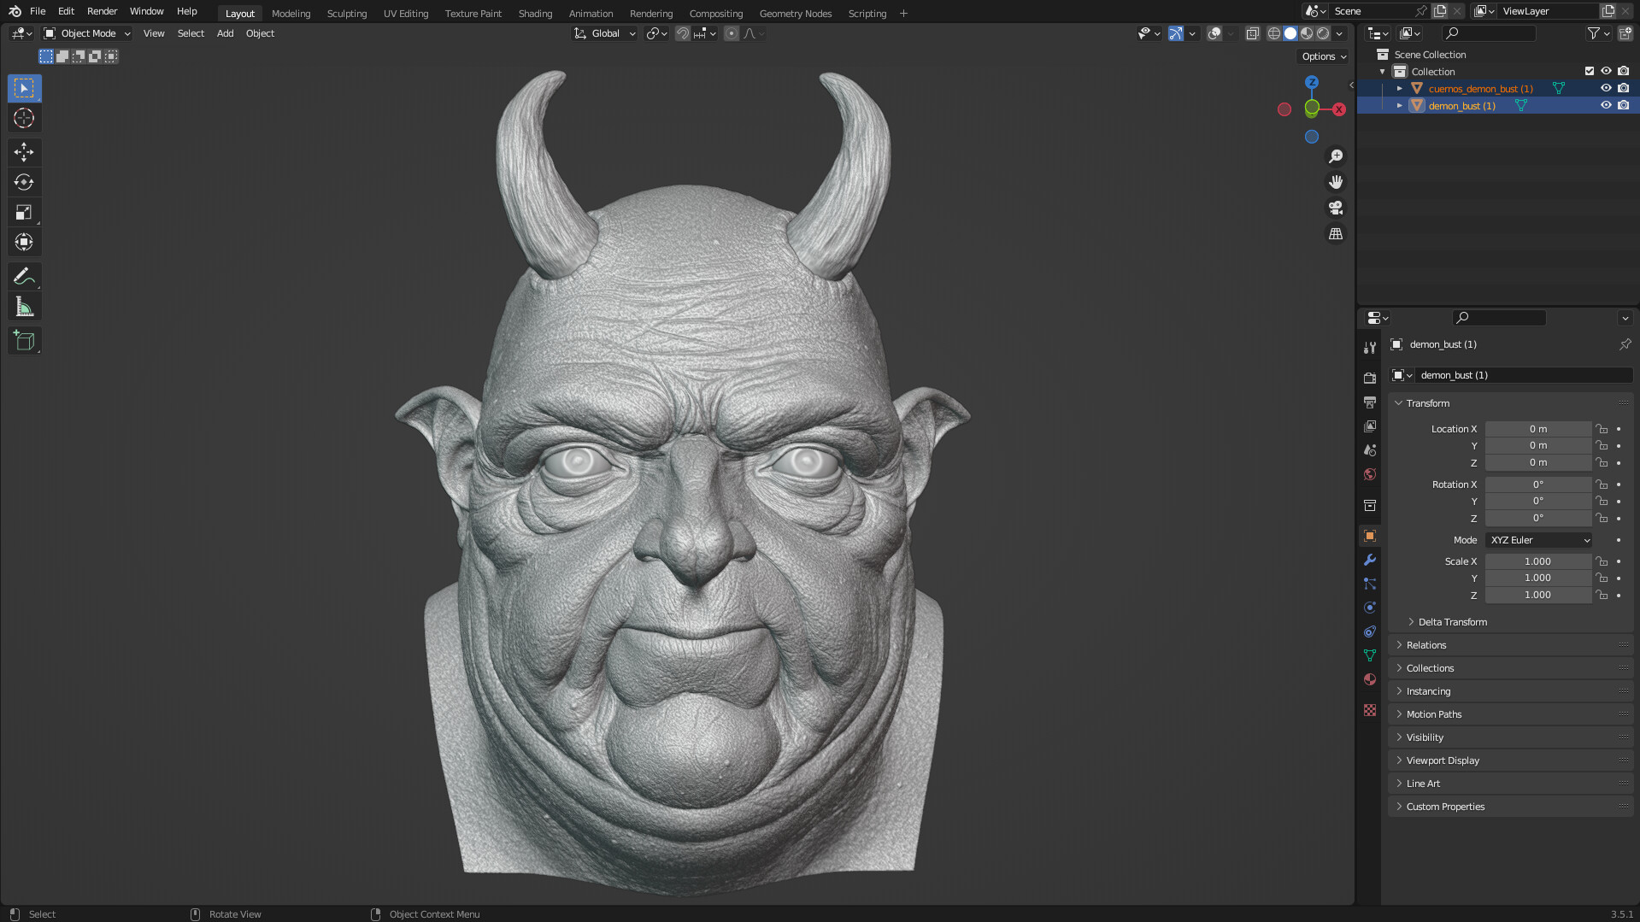Switch viewport to Wireframe shading
This screenshot has height=922, width=1640.
point(1274,33)
